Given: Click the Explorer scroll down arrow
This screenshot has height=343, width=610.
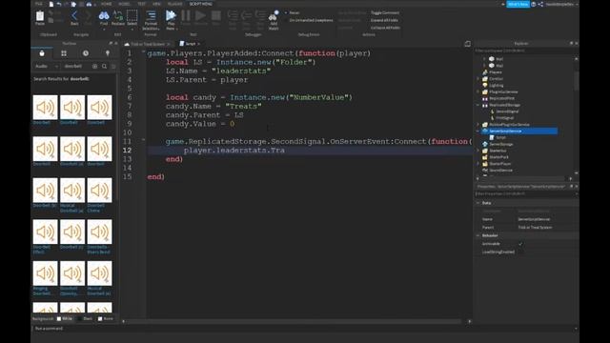Looking at the screenshot, I should pos(576,173).
